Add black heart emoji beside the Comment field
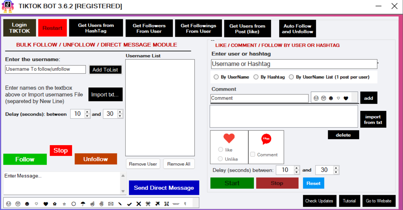Screen dimensions: 403x210 click(x=346, y=98)
